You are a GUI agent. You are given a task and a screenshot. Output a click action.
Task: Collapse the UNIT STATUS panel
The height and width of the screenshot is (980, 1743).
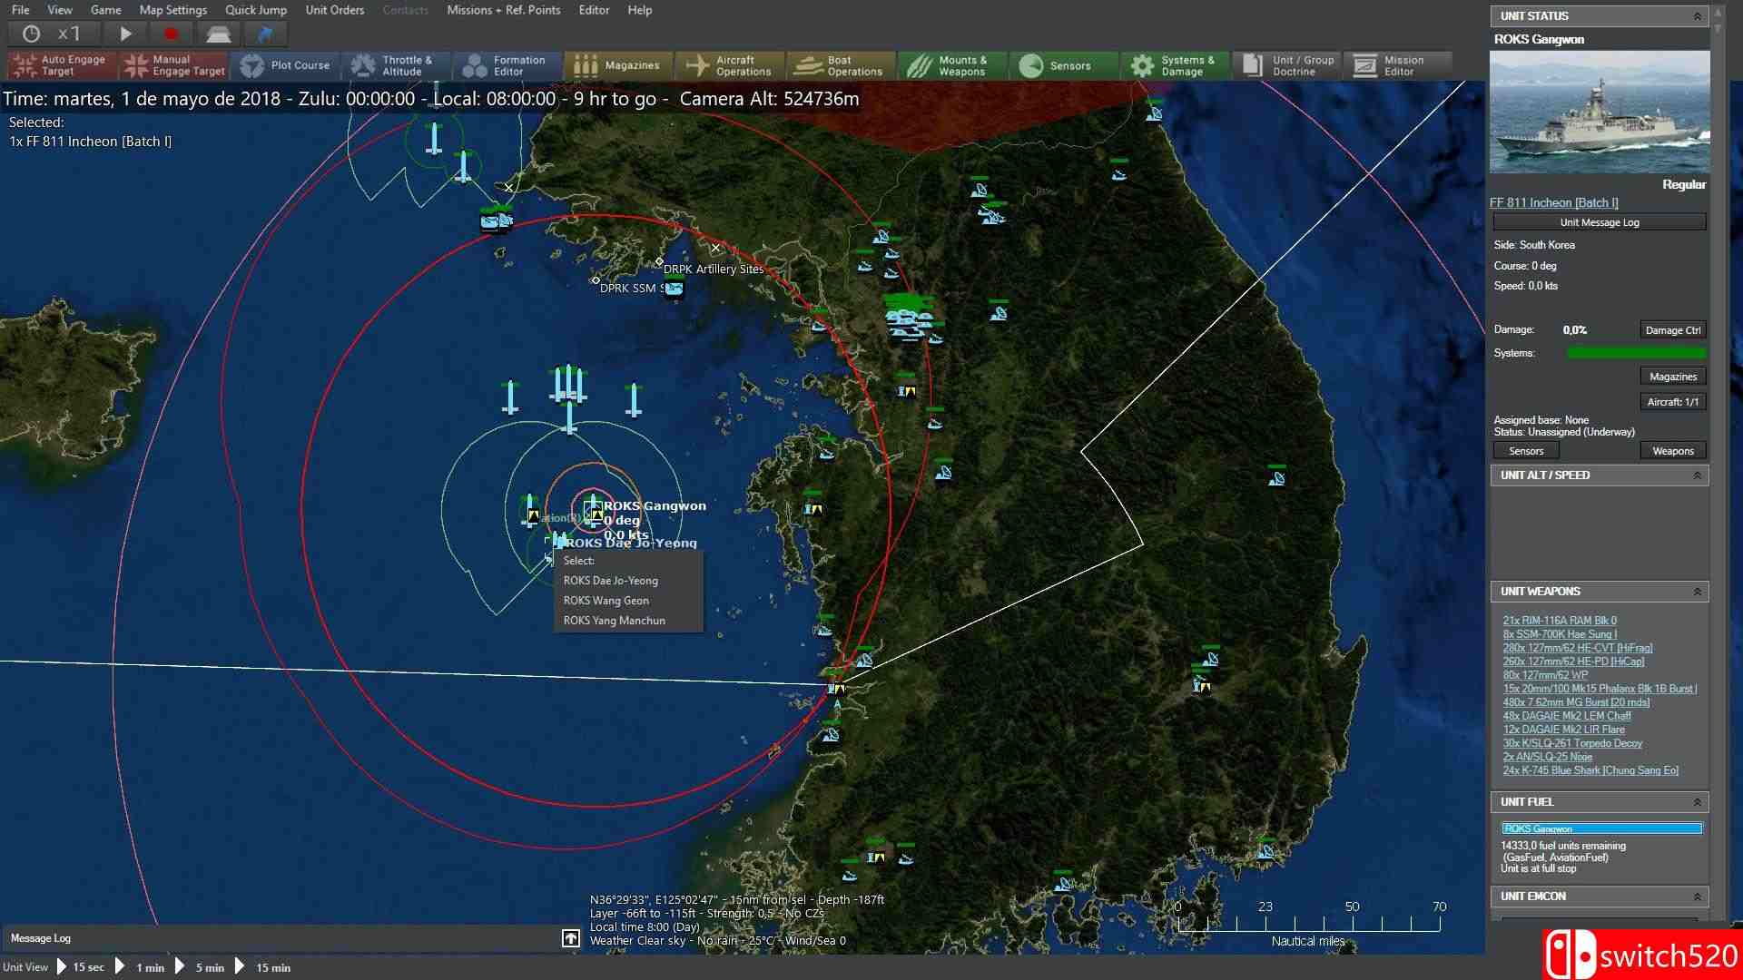coord(1697,15)
